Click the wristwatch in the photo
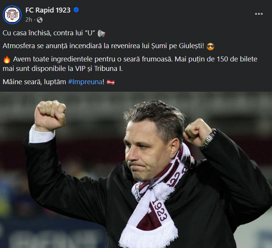 pyautogui.click(x=209, y=138)
